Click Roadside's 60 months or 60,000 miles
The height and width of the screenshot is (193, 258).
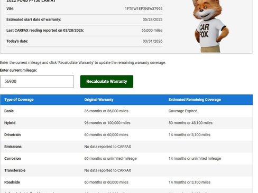tap(106, 182)
